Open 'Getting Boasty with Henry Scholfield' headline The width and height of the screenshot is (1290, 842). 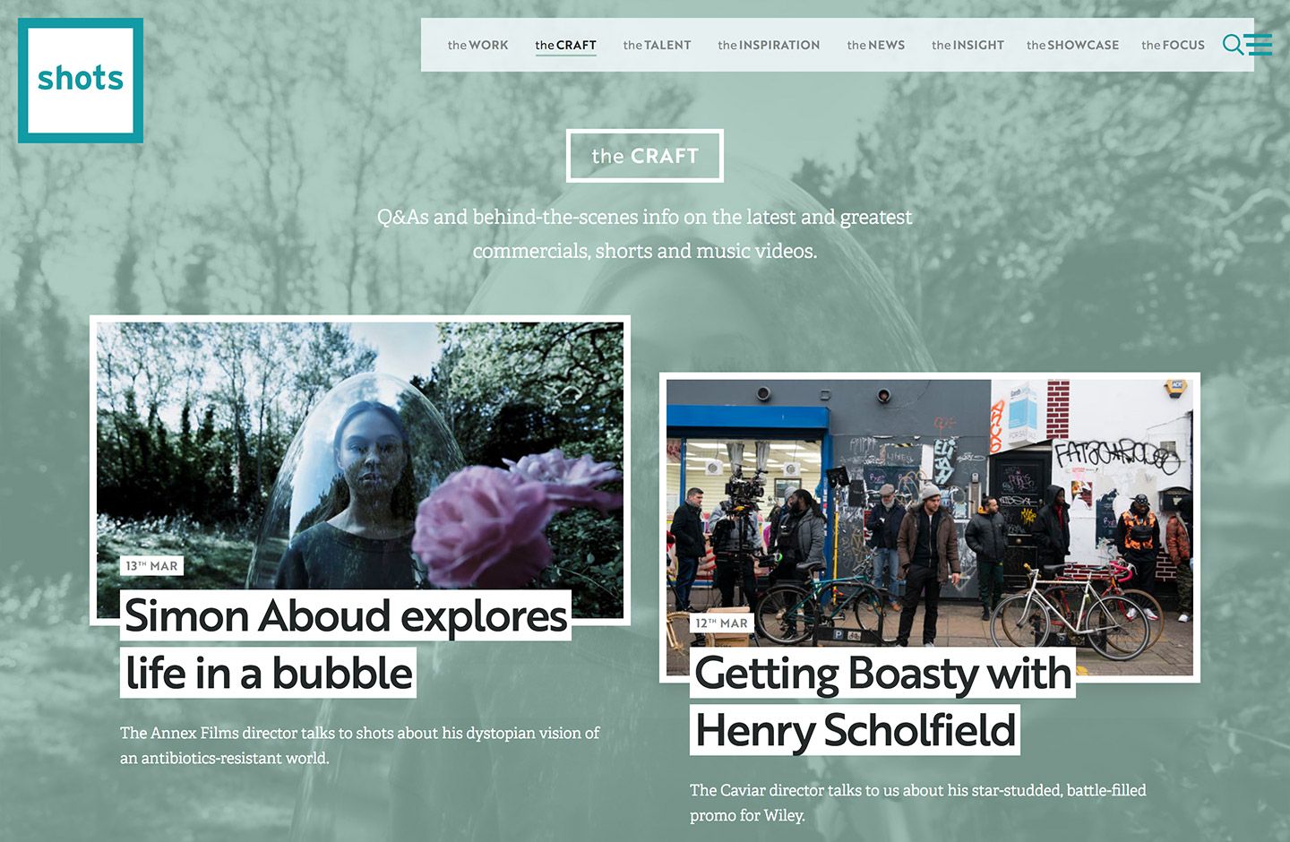coord(882,701)
